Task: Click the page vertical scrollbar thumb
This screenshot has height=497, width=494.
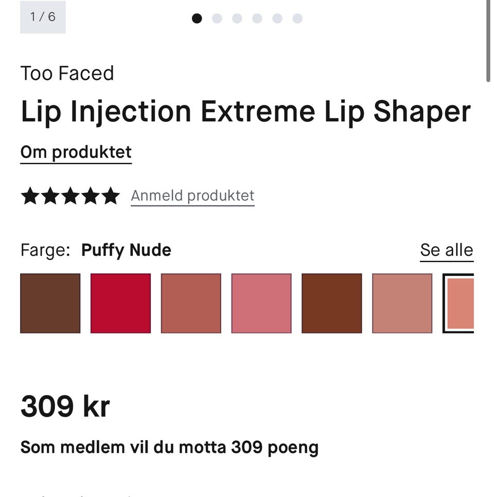Action: pyautogui.click(x=488, y=41)
